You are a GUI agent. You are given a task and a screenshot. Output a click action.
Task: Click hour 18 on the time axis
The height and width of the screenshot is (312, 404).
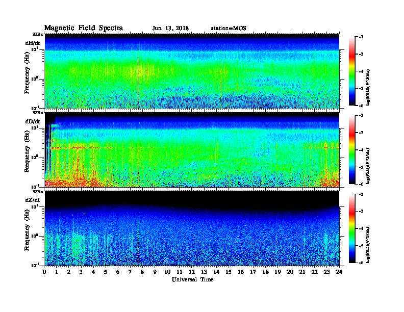pyautogui.click(x=265, y=272)
